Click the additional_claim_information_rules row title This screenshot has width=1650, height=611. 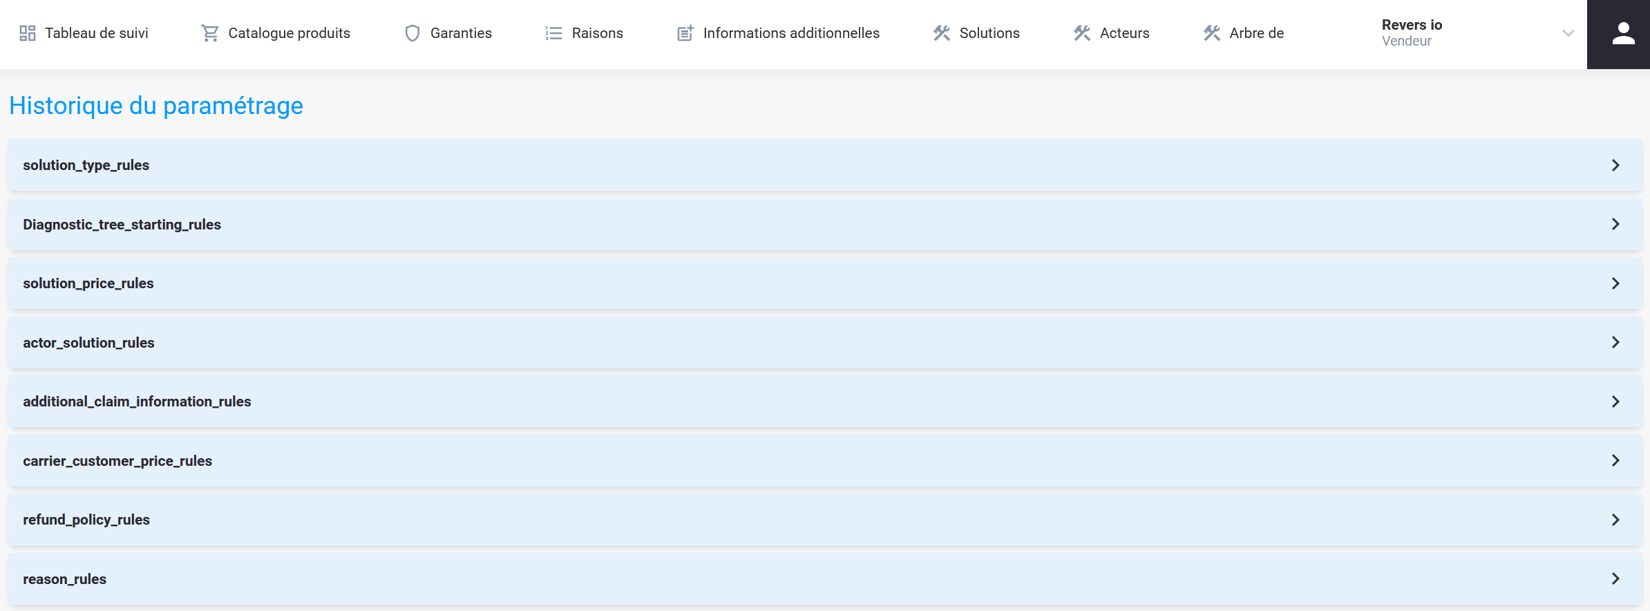[x=137, y=402]
